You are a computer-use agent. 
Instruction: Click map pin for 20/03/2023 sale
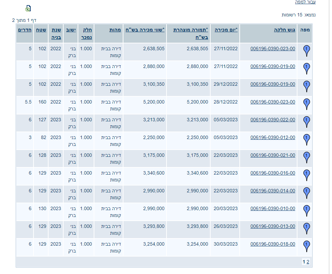[x=307, y=211]
